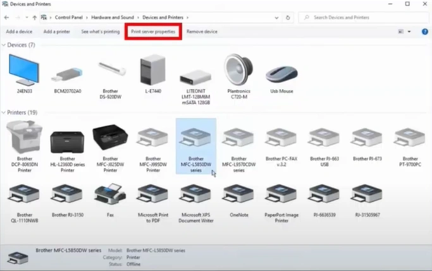Select Microsoft Print to PDF printer
The image size is (432, 271).
[x=153, y=196]
